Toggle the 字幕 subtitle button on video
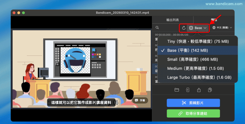Screen dimensions: 245x124 (x=140, y=100)
